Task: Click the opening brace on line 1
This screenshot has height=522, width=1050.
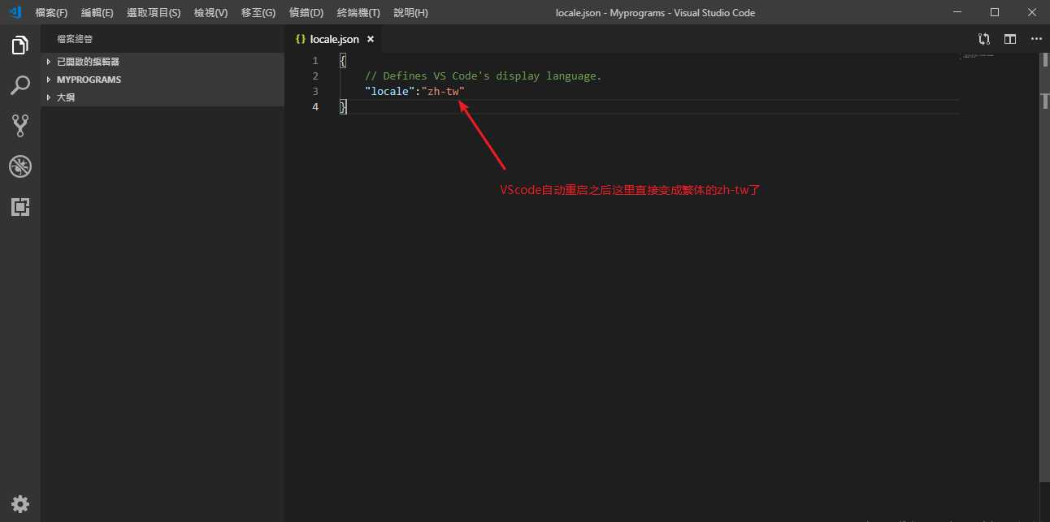Action: [x=343, y=61]
